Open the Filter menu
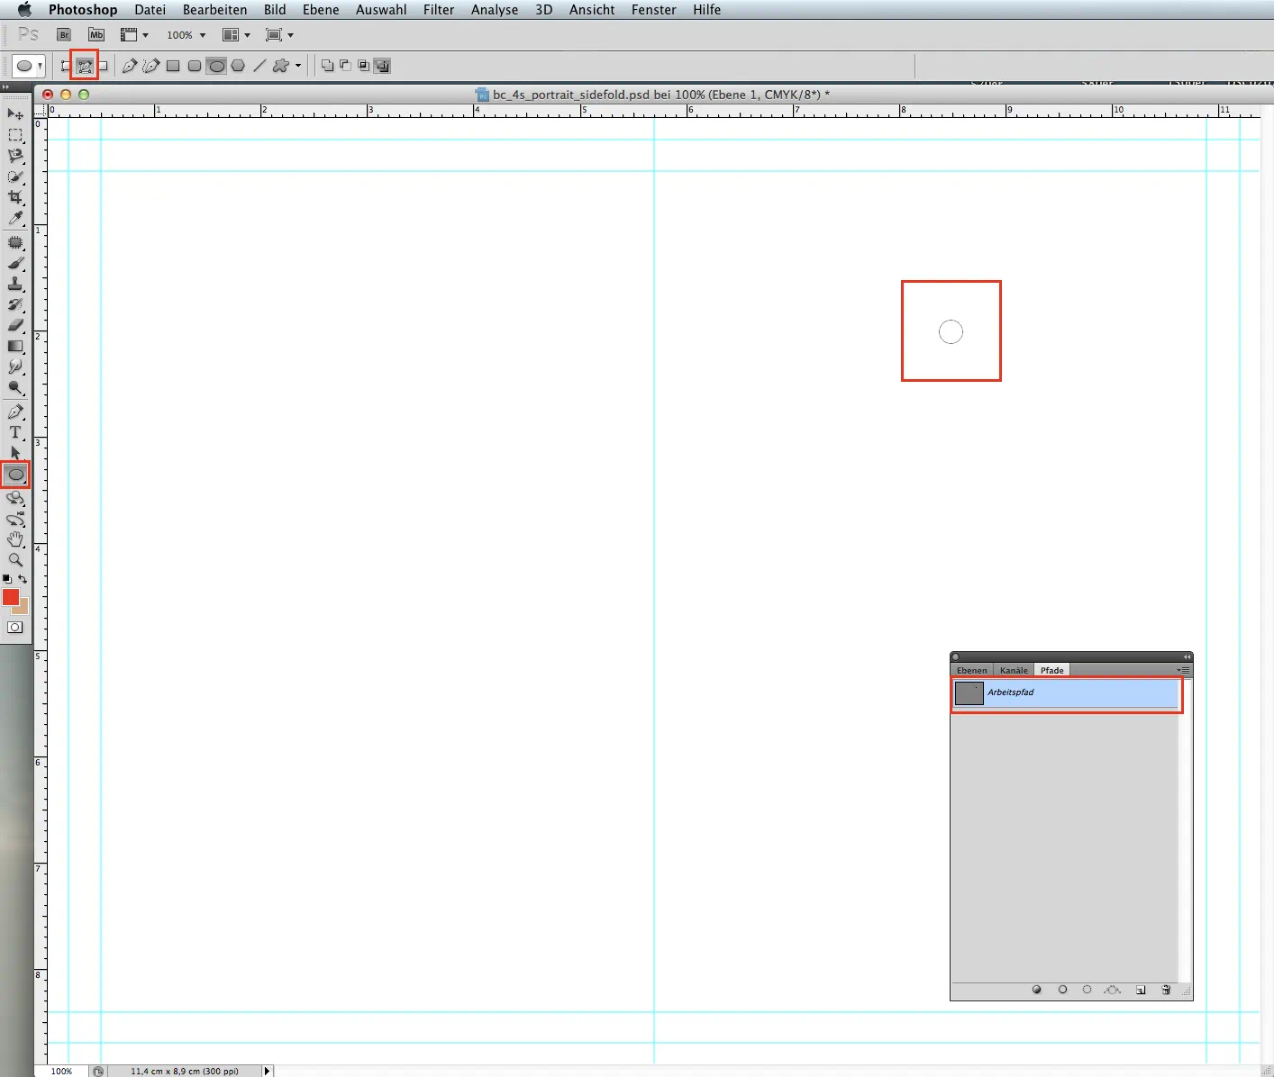Screen dimensions: 1274x1077 [x=439, y=10]
